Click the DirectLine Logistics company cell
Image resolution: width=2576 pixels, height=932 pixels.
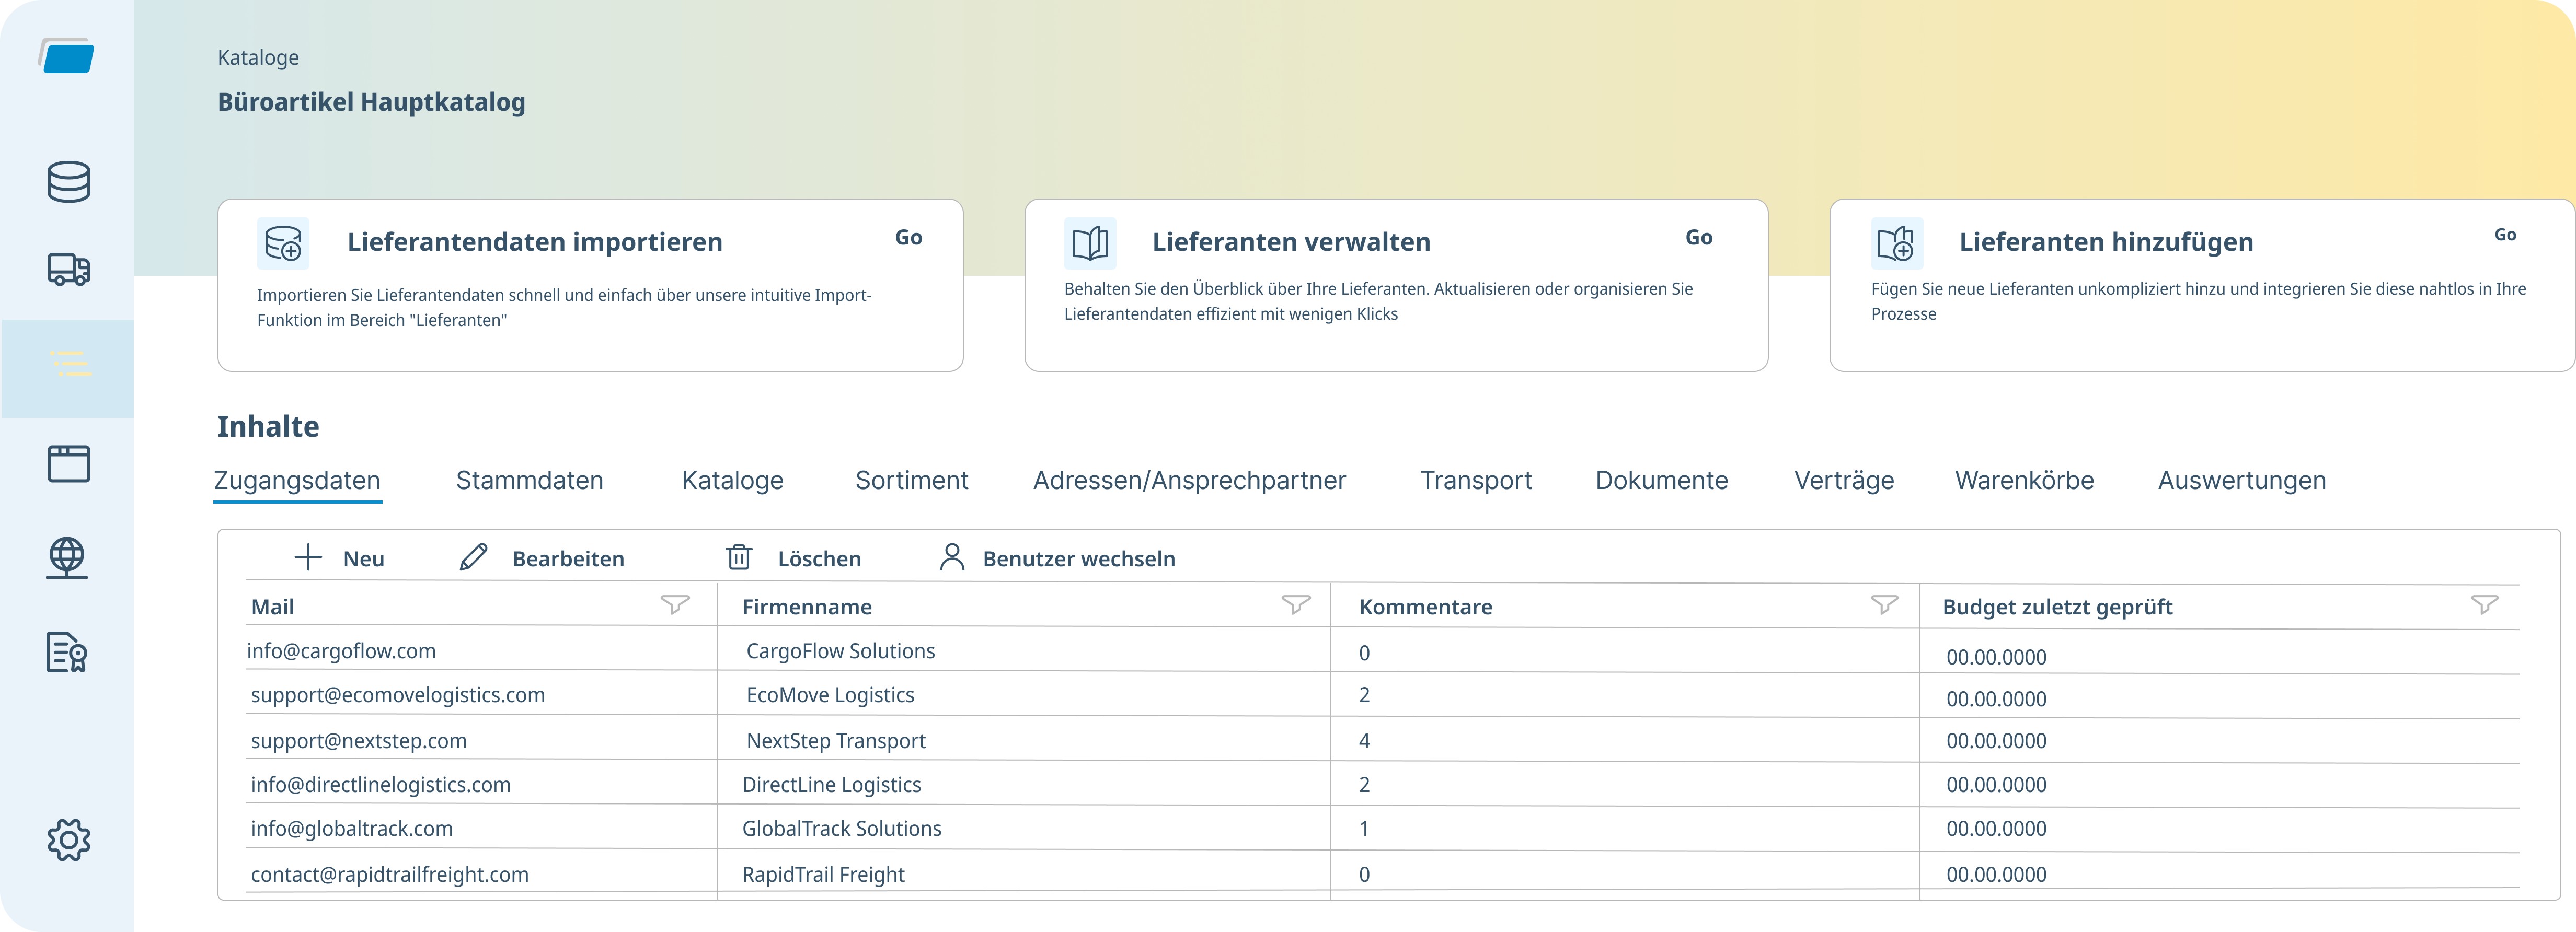831,785
